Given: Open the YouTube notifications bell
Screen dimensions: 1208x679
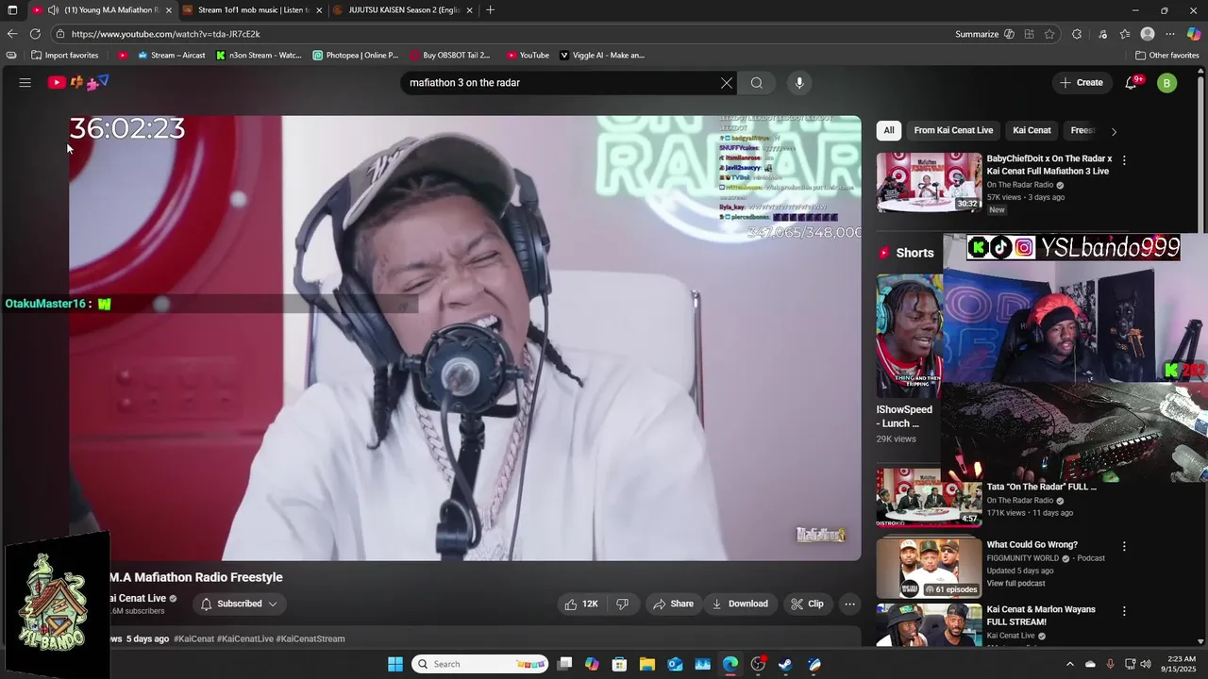Looking at the screenshot, I should (x=1131, y=83).
